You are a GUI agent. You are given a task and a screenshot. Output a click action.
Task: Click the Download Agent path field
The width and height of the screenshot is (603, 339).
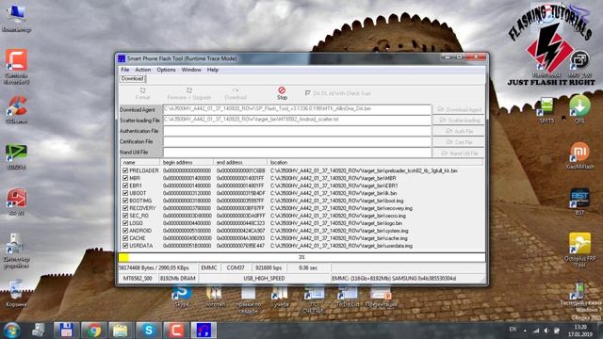(x=297, y=109)
